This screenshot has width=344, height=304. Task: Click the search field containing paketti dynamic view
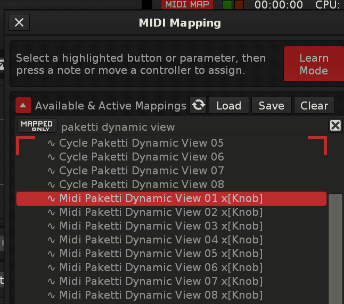pyautogui.click(x=192, y=127)
